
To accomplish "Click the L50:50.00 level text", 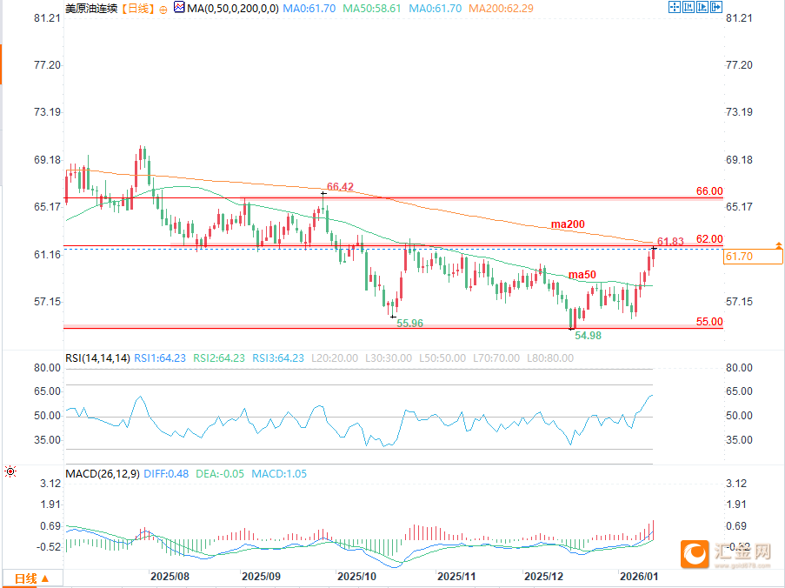I will click(x=442, y=358).
